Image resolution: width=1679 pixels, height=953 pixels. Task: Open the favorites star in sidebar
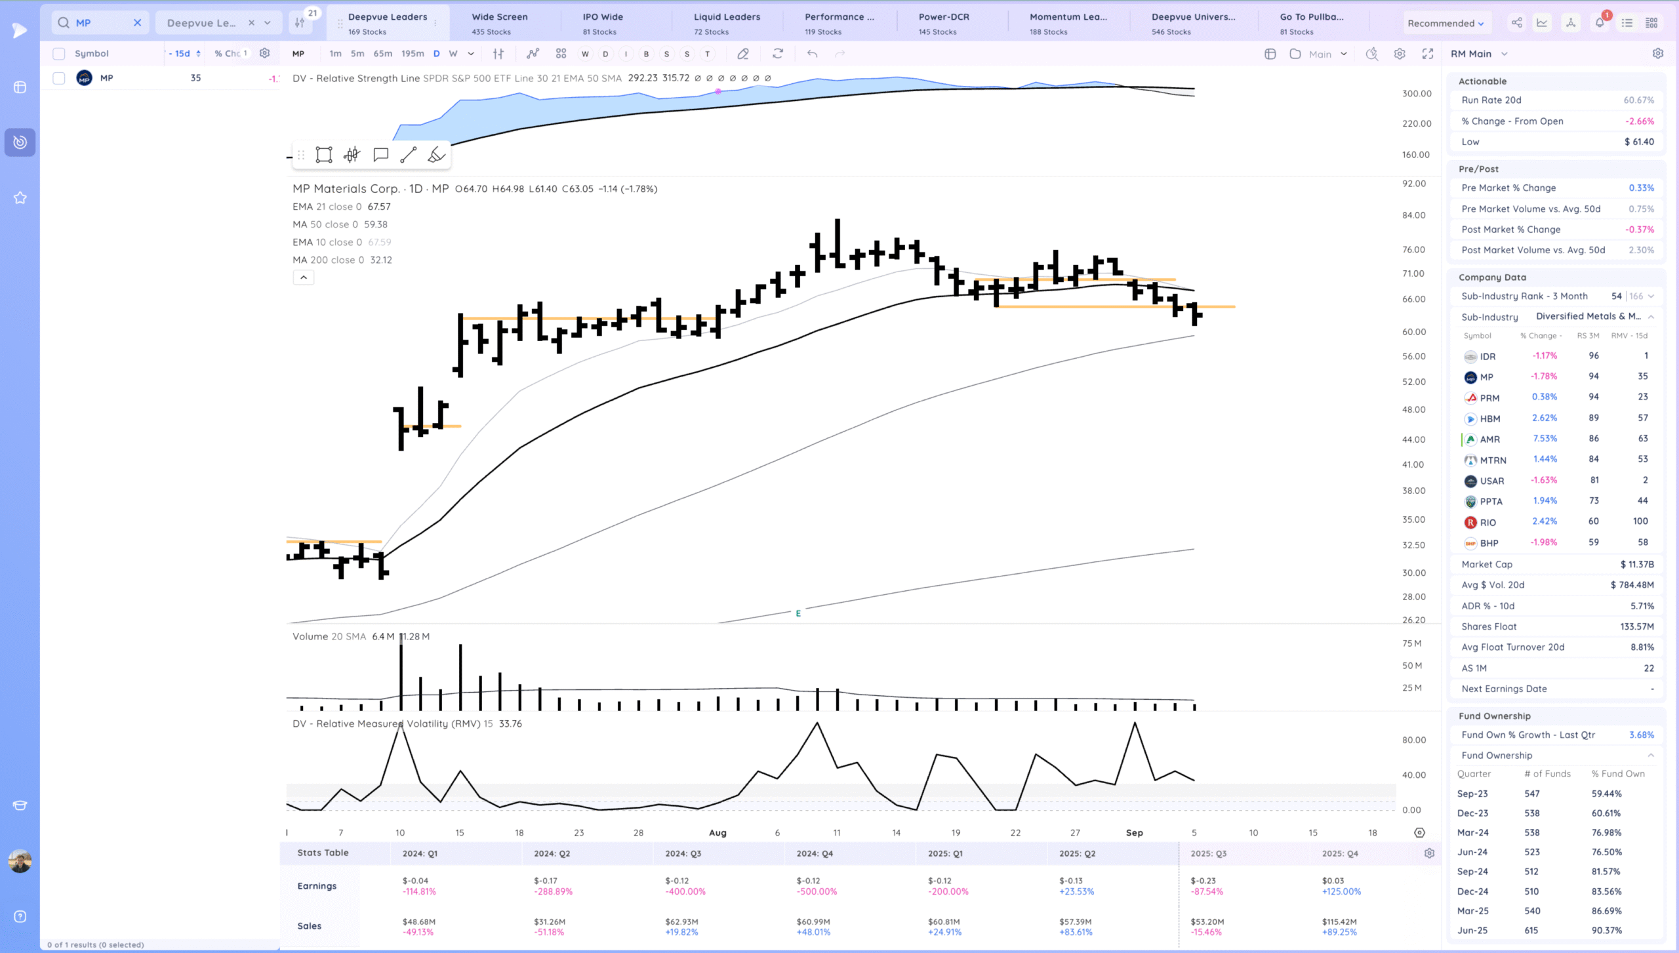[20, 197]
